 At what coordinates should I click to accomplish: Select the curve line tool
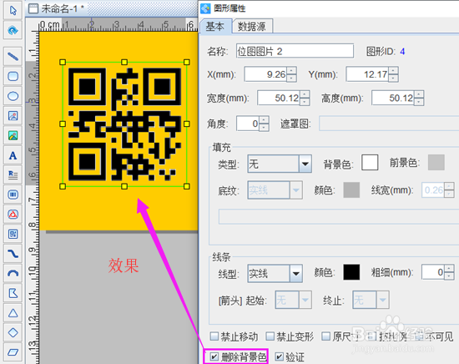point(13,254)
